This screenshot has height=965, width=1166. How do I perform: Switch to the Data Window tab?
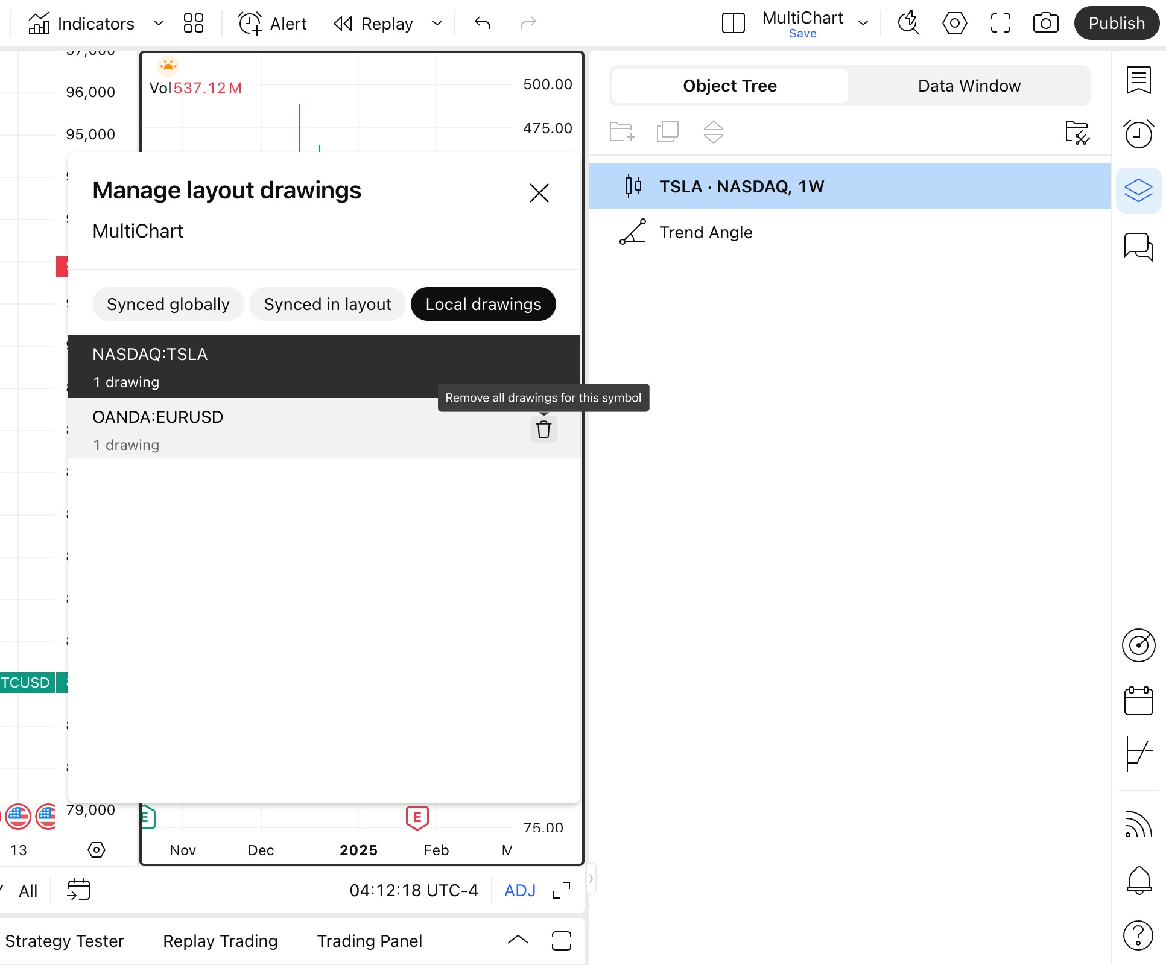[969, 86]
